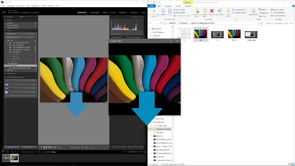295x166 pixels.
Task: Click rotate left arrow in Lightroom toolbar
Action: (83, 147)
